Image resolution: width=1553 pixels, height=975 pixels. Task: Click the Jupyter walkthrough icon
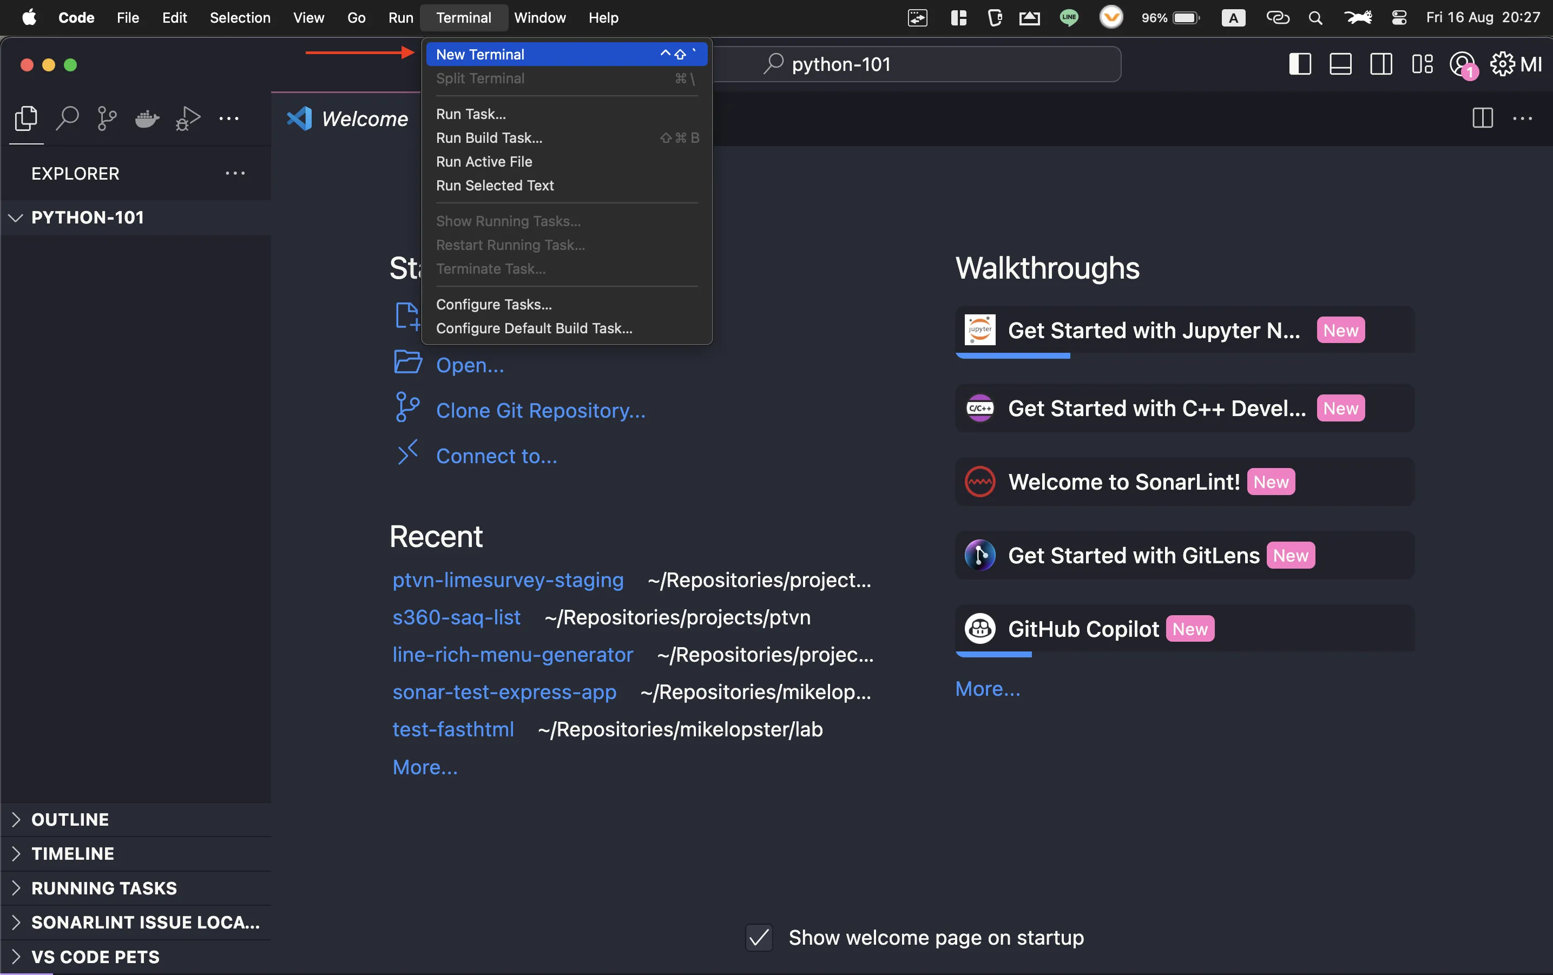point(979,330)
